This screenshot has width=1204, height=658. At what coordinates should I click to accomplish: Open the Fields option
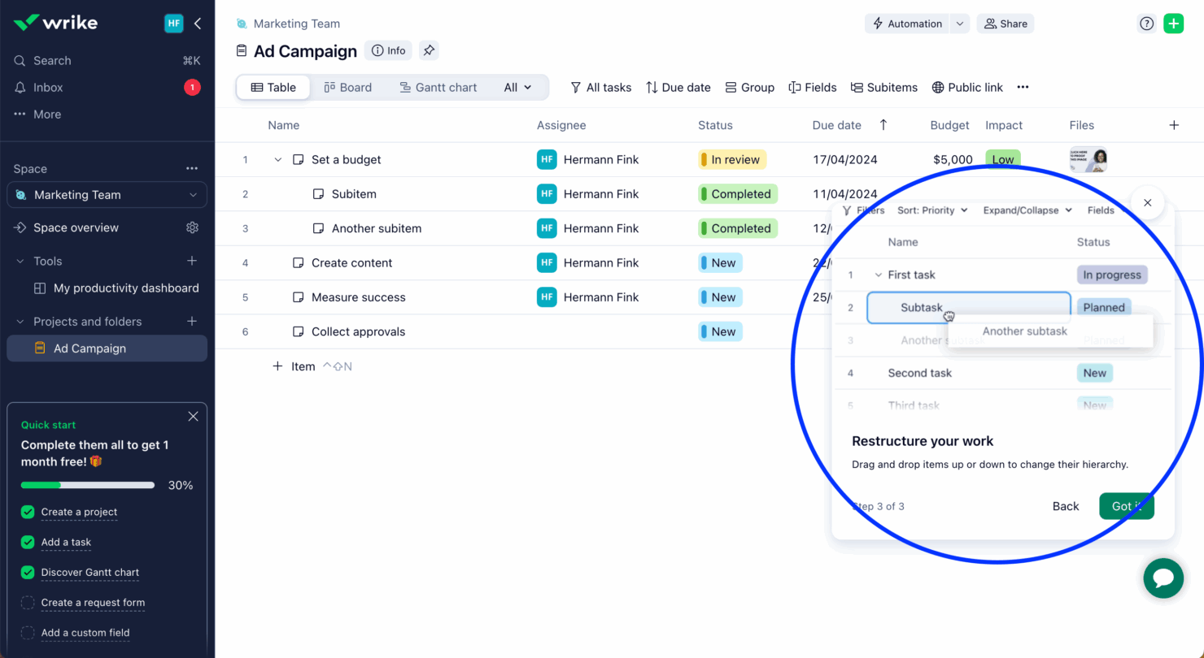[x=812, y=88]
